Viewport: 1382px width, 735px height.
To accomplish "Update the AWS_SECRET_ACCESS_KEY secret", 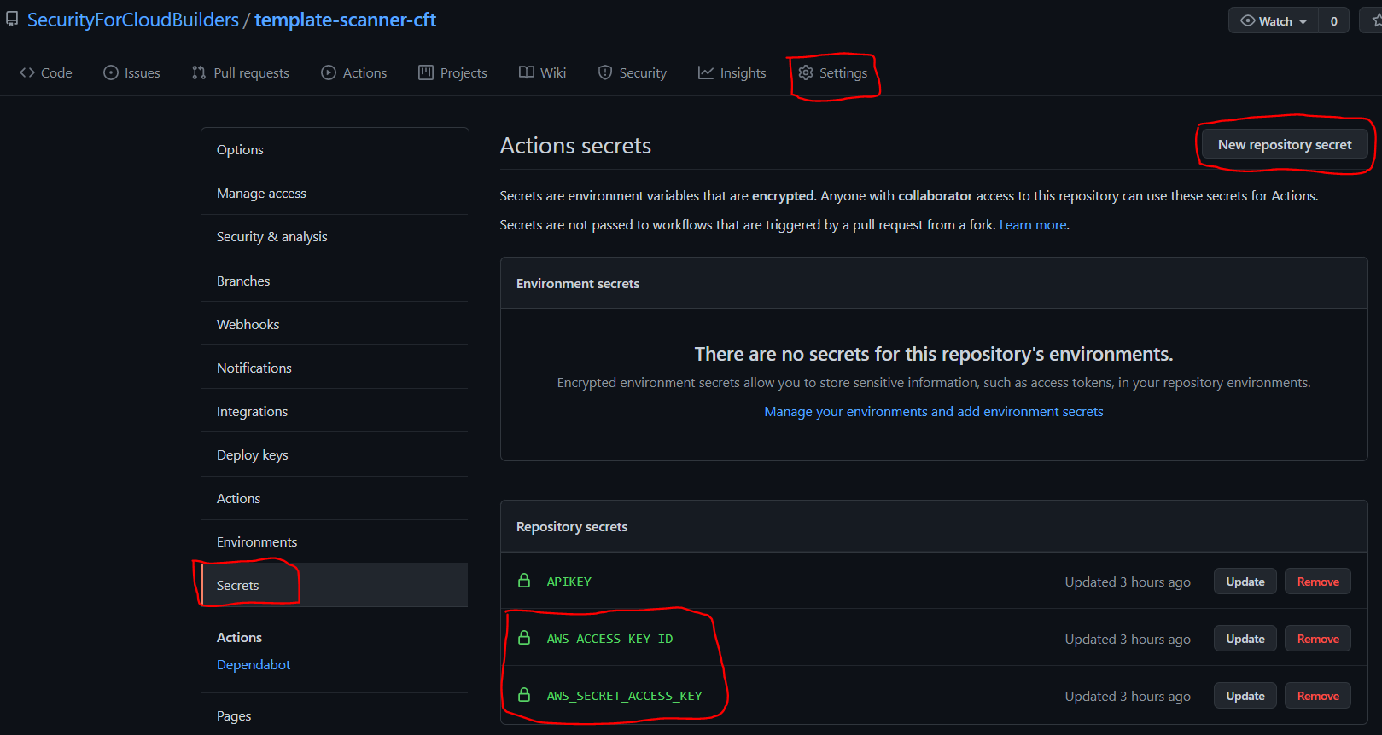I will [x=1245, y=696].
